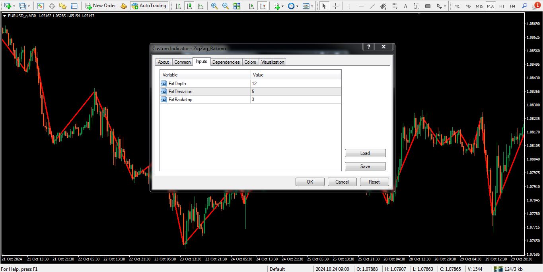Select the standard cursor tool
543x272 pixels.
[324, 6]
